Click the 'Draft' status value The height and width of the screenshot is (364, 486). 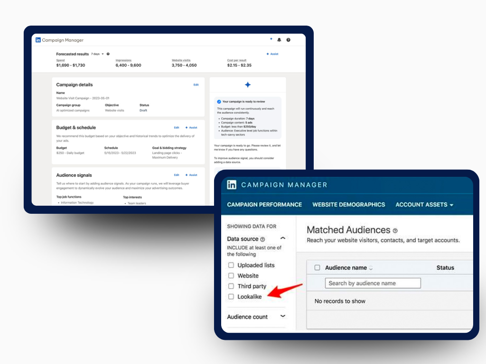click(x=143, y=110)
